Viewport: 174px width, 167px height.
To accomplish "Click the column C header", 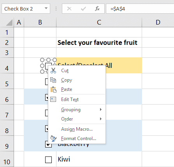I will 99,22.
